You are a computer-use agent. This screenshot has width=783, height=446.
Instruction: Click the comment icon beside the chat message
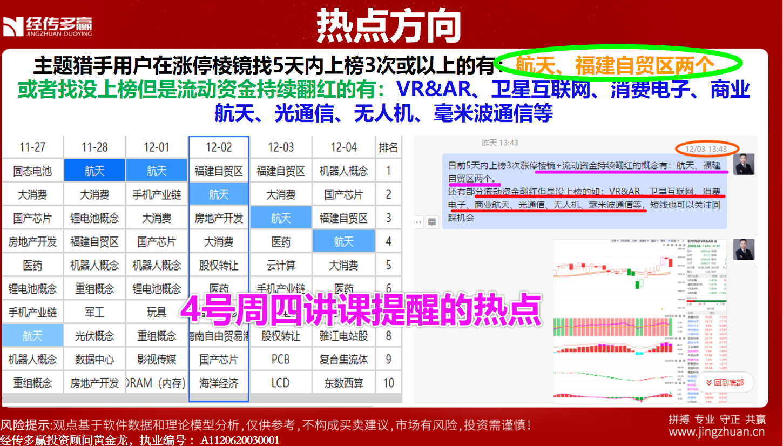click(432, 221)
